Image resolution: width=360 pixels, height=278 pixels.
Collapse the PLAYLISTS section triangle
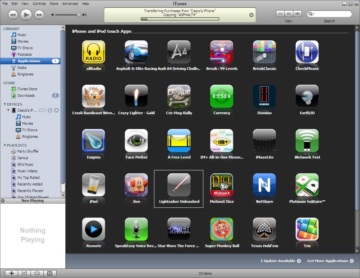[5, 145]
